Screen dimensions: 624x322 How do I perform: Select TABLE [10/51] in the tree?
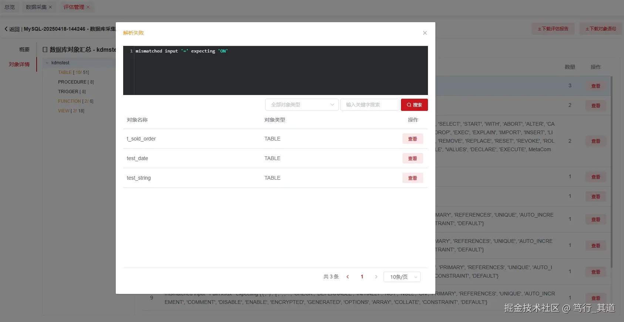point(73,72)
